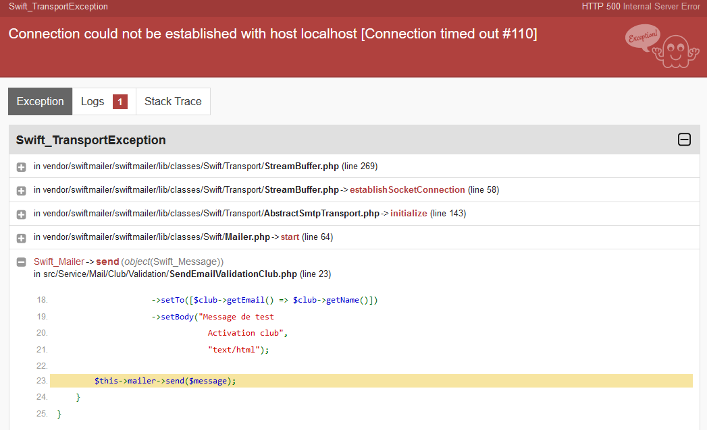Click the start method link

coord(289,237)
